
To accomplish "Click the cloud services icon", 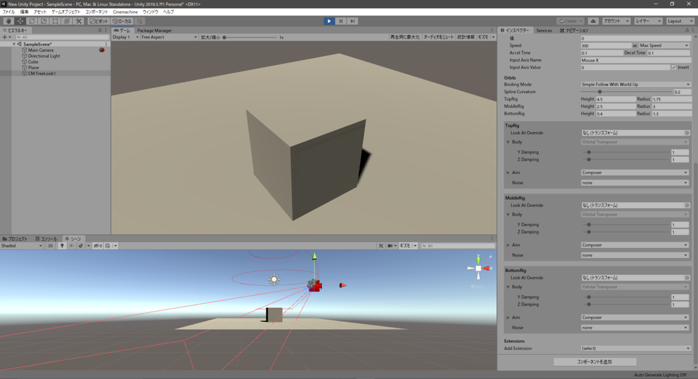I will coord(594,21).
